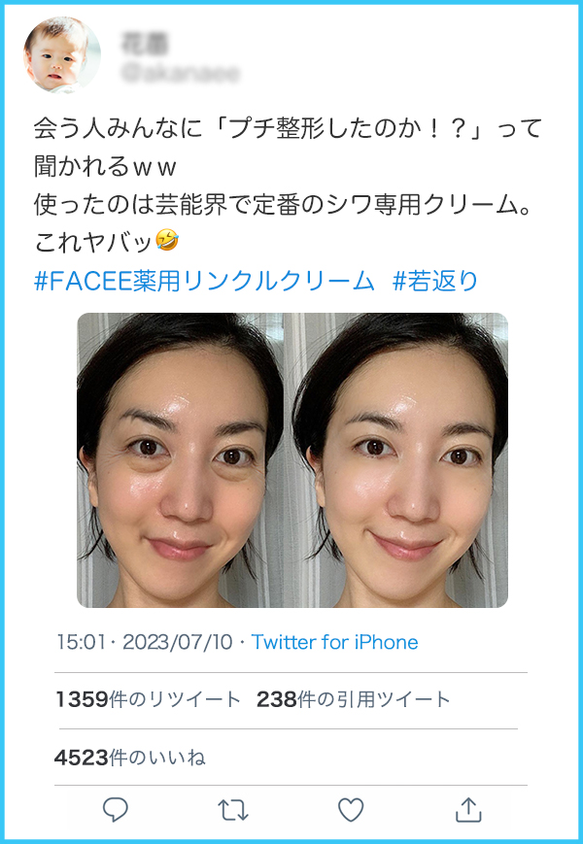Show the 4523件のいいね list
The height and width of the screenshot is (844, 583).
coord(130,758)
